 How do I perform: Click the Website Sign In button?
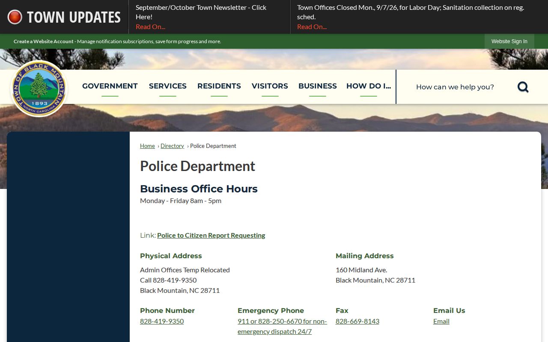[x=509, y=41]
